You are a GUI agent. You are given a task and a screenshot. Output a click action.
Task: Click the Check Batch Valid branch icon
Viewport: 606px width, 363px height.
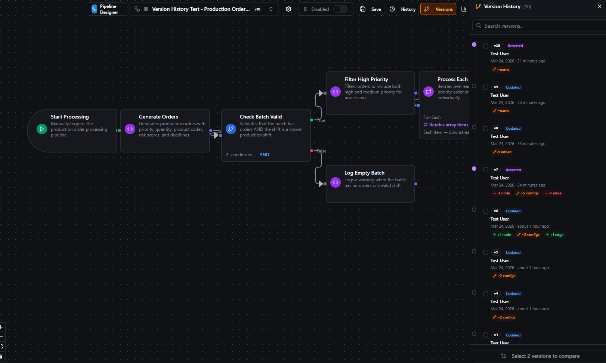[x=231, y=129]
